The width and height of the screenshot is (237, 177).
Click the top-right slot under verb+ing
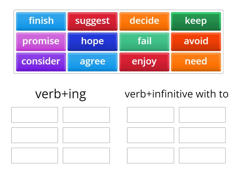87,115
